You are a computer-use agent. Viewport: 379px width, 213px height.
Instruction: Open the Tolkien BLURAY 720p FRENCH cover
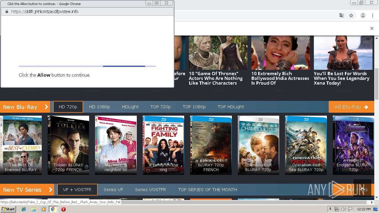click(x=68, y=145)
